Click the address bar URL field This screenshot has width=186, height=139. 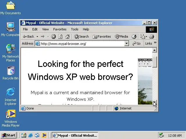[82, 44]
